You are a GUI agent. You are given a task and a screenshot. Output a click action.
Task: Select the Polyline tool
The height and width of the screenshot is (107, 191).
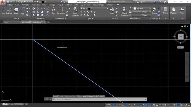[x=9, y=11]
